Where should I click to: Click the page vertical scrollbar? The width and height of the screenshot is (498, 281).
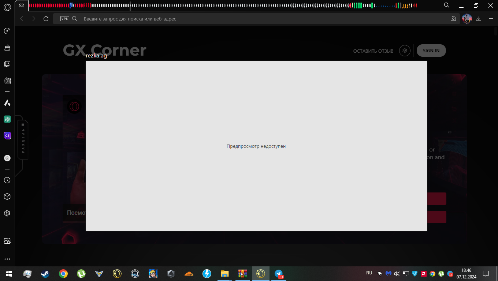coord(495,31)
